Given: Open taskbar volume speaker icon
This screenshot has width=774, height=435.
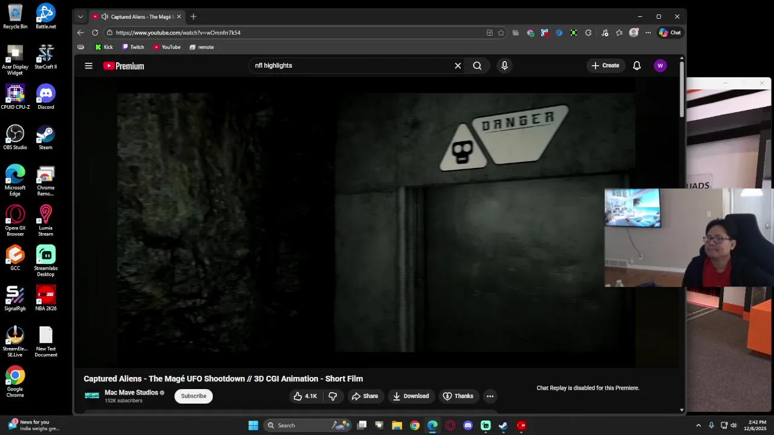Looking at the screenshot, I should tap(733, 425).
